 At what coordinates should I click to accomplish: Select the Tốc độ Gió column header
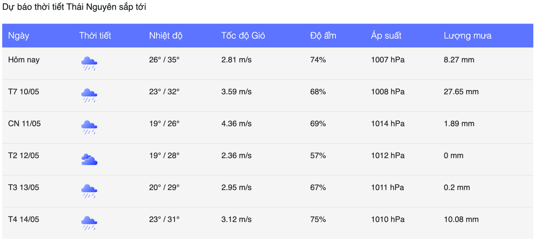tap(243, 36)
